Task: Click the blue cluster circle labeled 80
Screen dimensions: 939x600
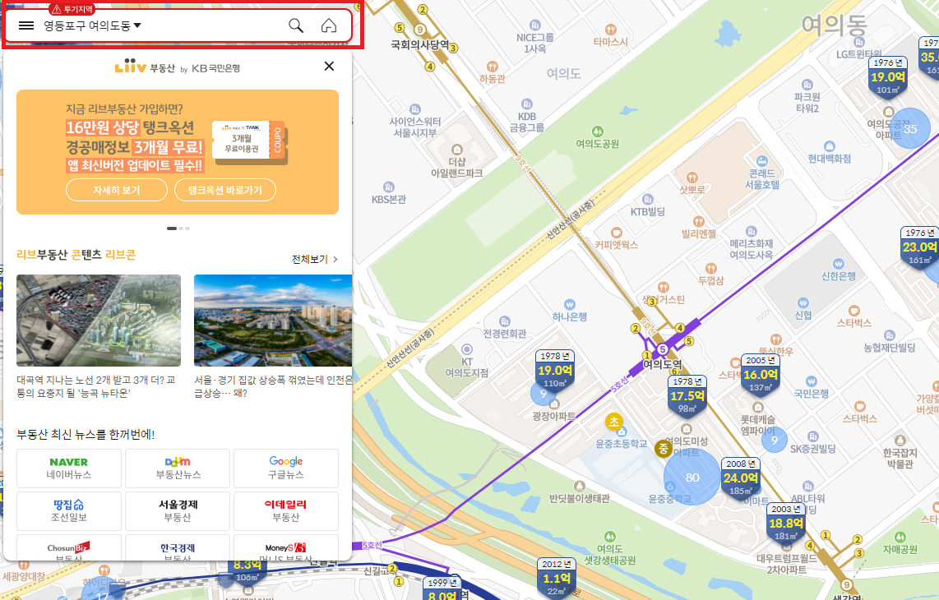Action: (692, 478)
